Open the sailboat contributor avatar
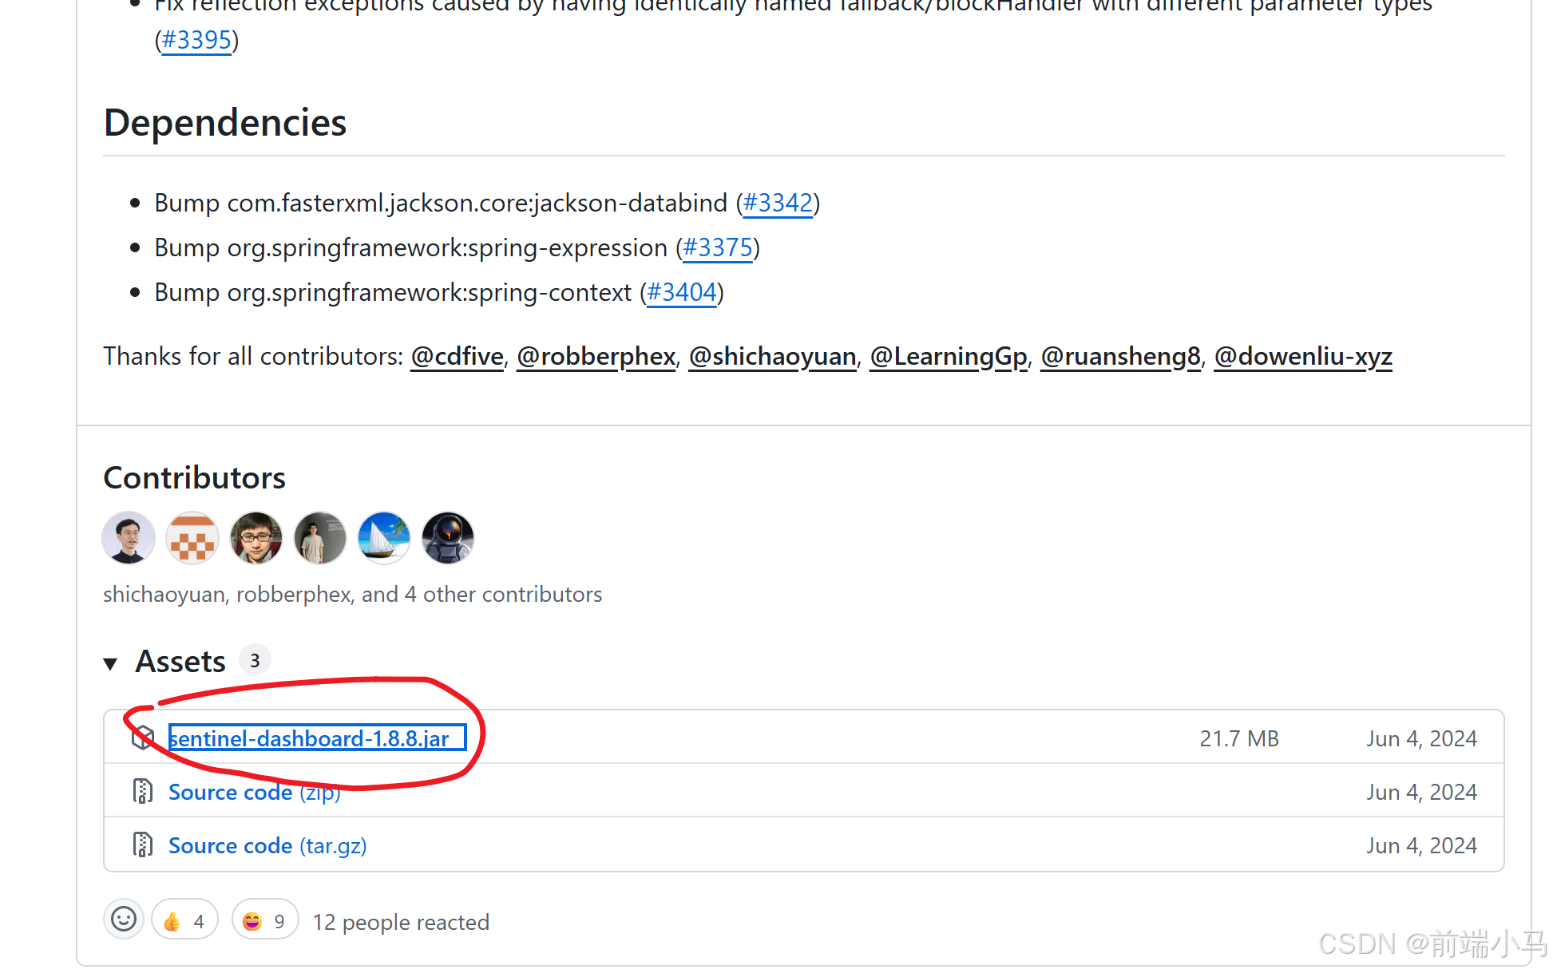This screenshot has width=1553, height=969. click(x=384, y=538)
